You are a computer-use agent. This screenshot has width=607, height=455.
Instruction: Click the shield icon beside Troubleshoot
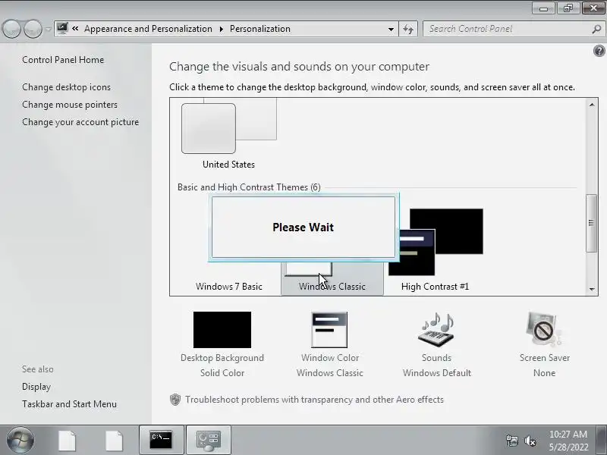[175, 400]
